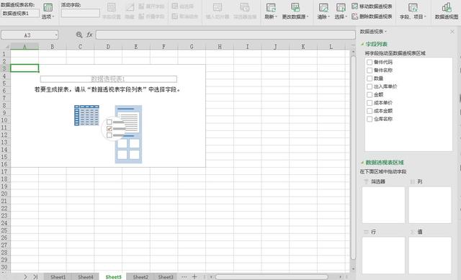Click the horizontal scrollbar thumb
Viewport: 461px width, 280px height.
pyautogui.click(x=272, y=277)
